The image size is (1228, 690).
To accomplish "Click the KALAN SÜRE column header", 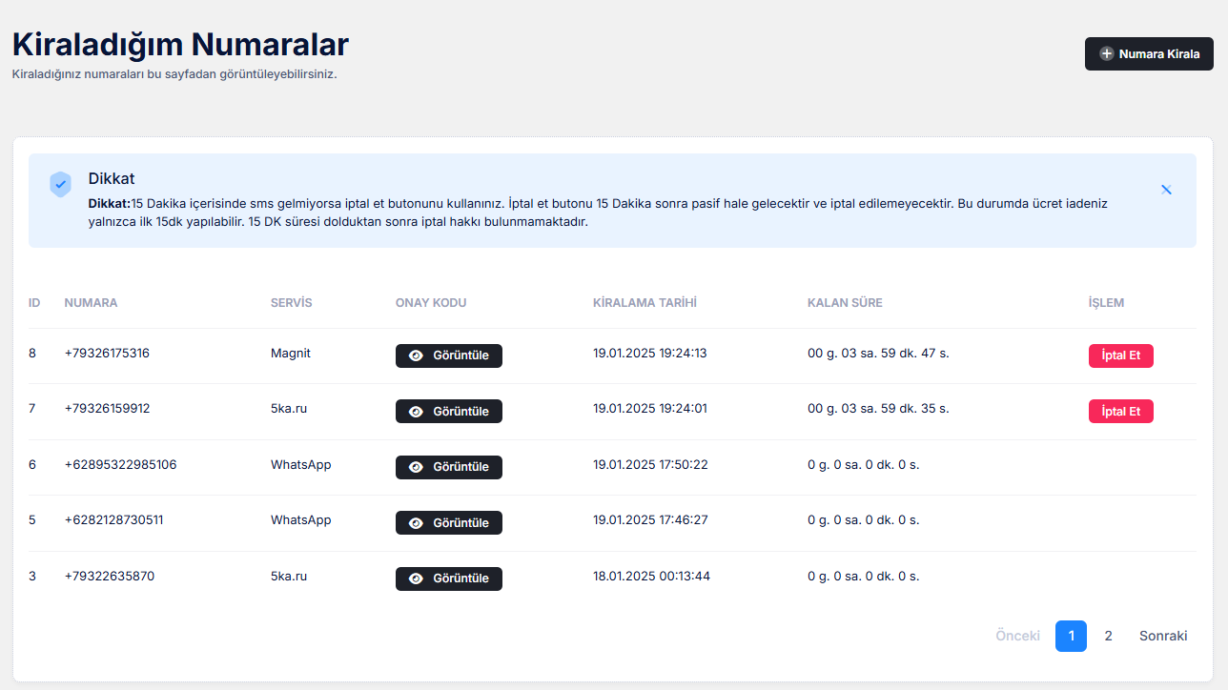I will pos(845,302).
